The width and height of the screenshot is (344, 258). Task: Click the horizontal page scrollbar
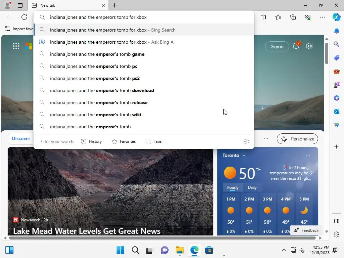click(162, 238)
